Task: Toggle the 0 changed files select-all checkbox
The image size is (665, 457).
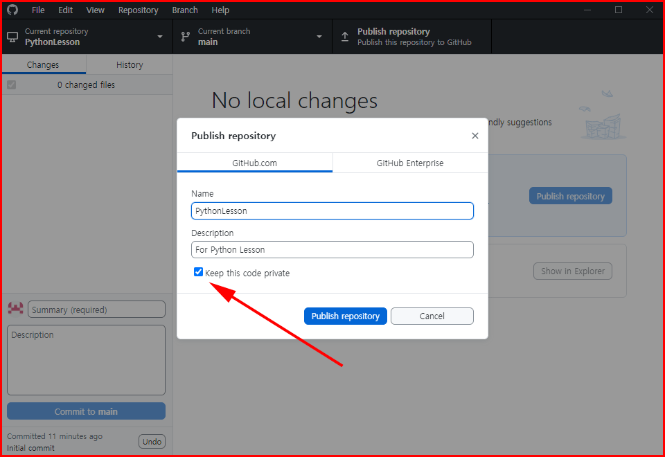Action: tap(12, 84)
